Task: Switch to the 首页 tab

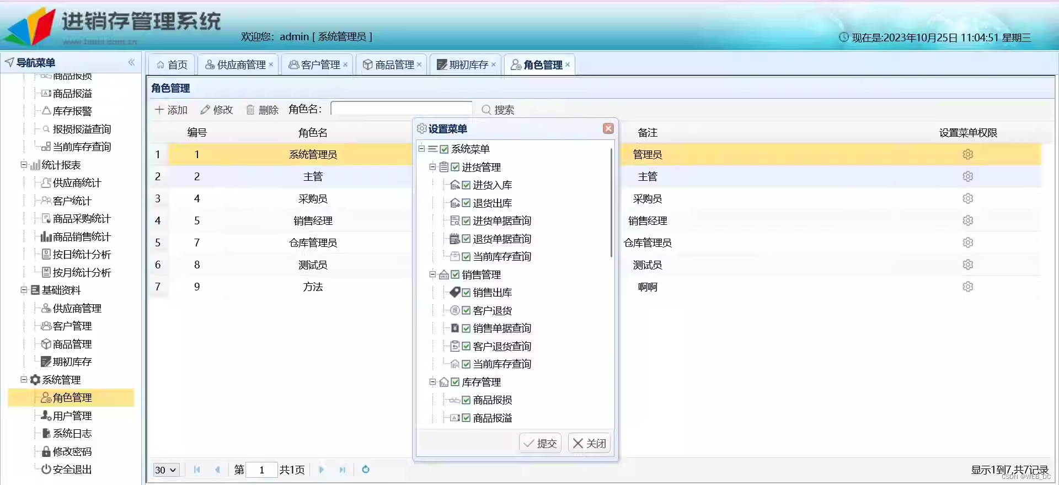Action: pos(172,64)
